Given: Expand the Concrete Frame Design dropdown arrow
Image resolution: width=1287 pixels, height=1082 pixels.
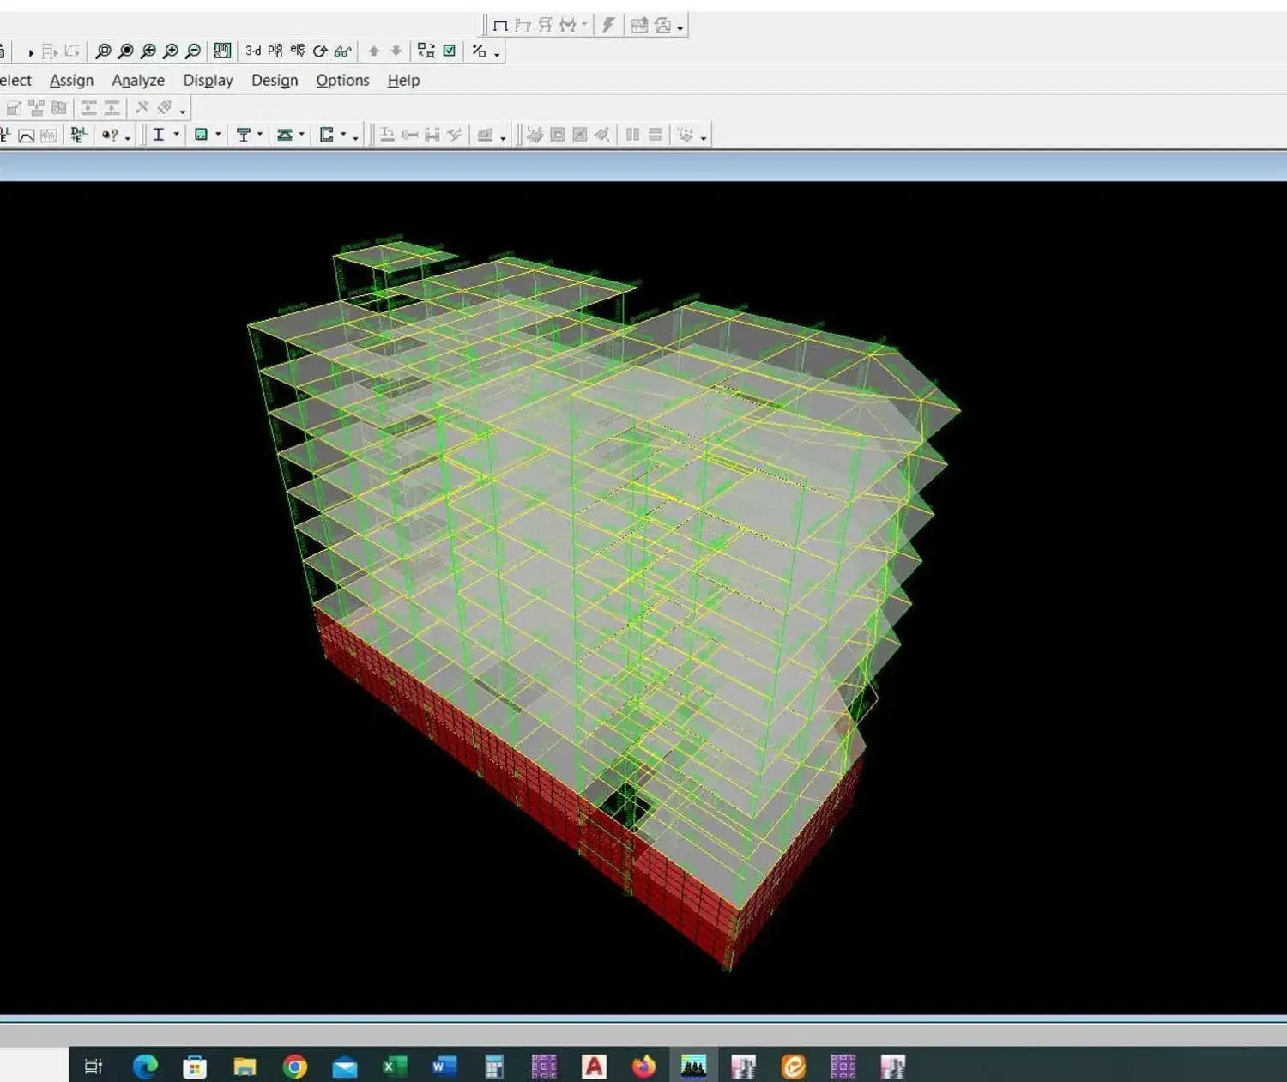Looking at the screenshot, I should (218, 135).
